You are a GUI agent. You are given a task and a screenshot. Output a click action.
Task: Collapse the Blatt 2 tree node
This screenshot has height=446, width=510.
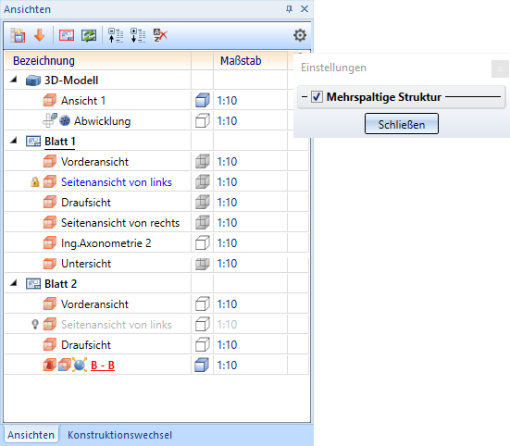(13, 283)
